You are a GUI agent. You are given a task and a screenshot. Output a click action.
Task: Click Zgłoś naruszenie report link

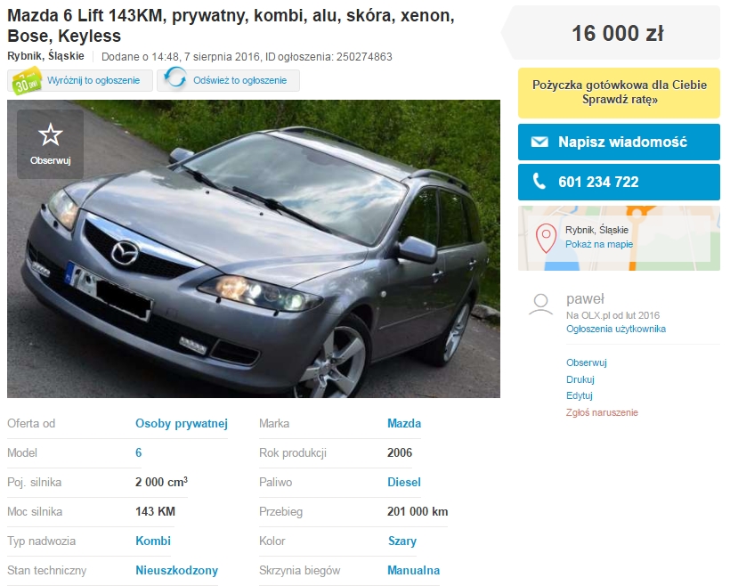(x=602, y=412)
